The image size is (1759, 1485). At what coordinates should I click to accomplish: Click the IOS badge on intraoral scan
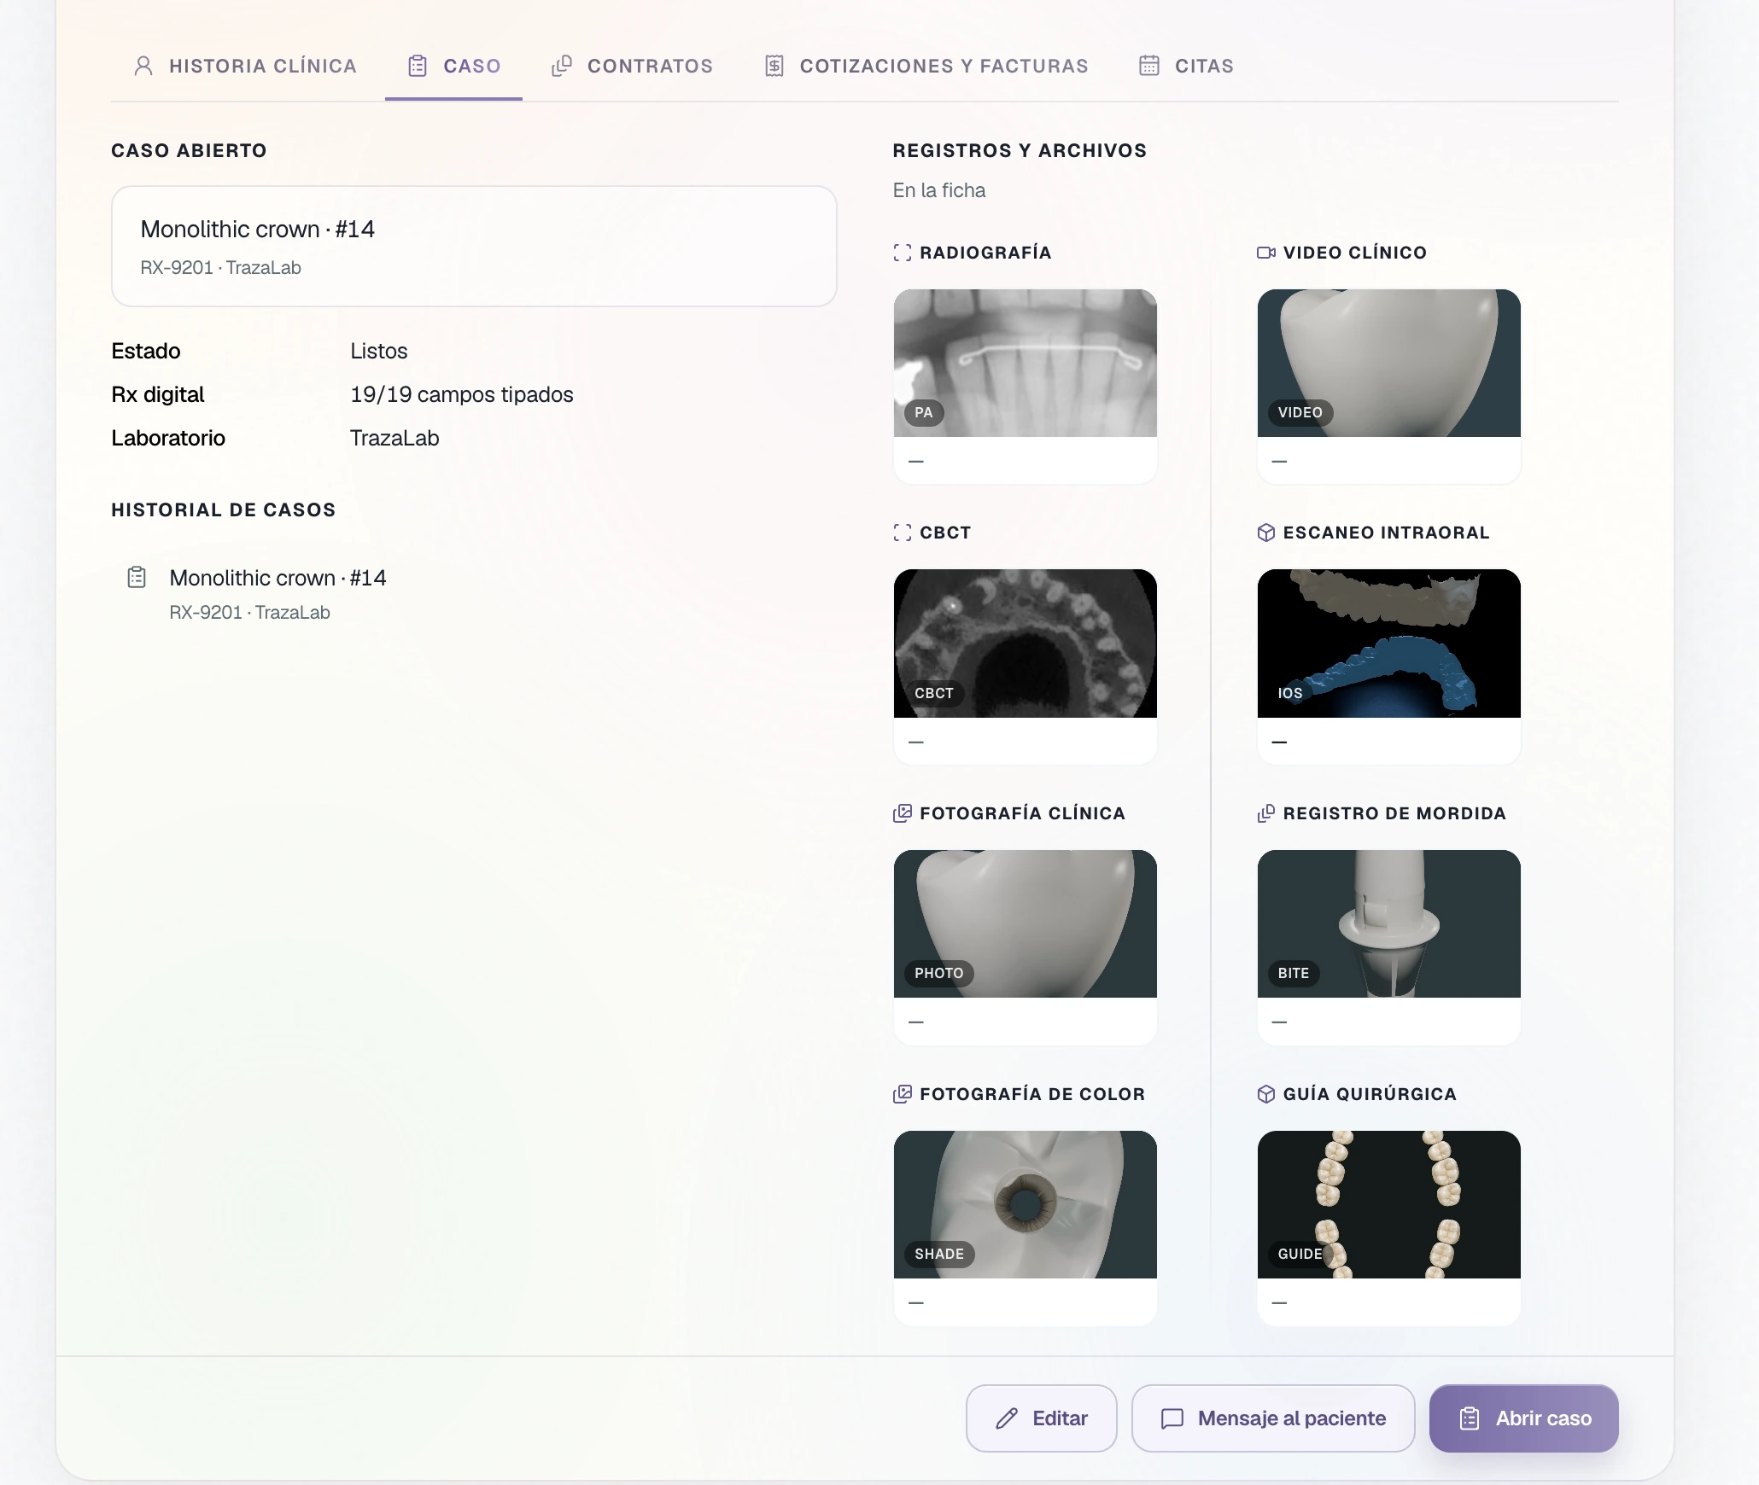(1290, 693)
